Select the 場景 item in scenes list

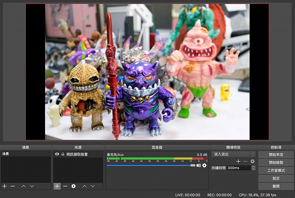click(x=25, y=154)
